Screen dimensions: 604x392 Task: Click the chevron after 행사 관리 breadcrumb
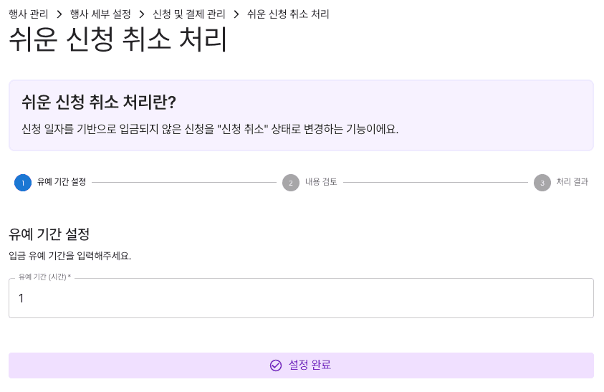(x=59, y=14)
